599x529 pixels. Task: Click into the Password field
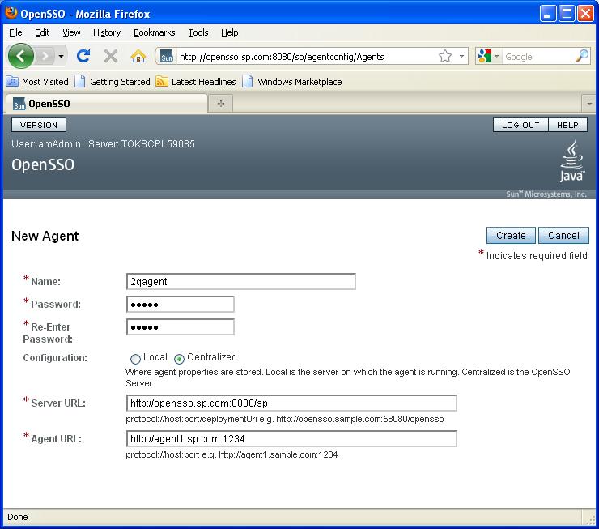[x=181, y=305]
